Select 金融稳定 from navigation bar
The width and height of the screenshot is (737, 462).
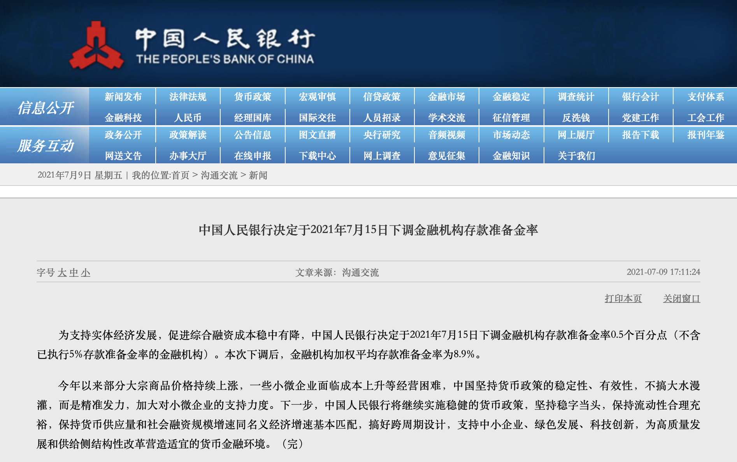click(511, 97)
